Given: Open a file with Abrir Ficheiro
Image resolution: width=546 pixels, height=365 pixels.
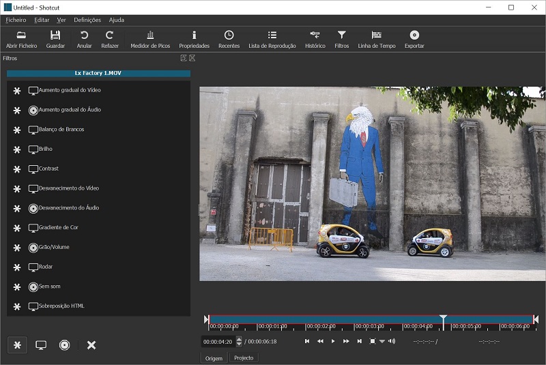Looking at the screenshot, I should click(x=21, y=40).
